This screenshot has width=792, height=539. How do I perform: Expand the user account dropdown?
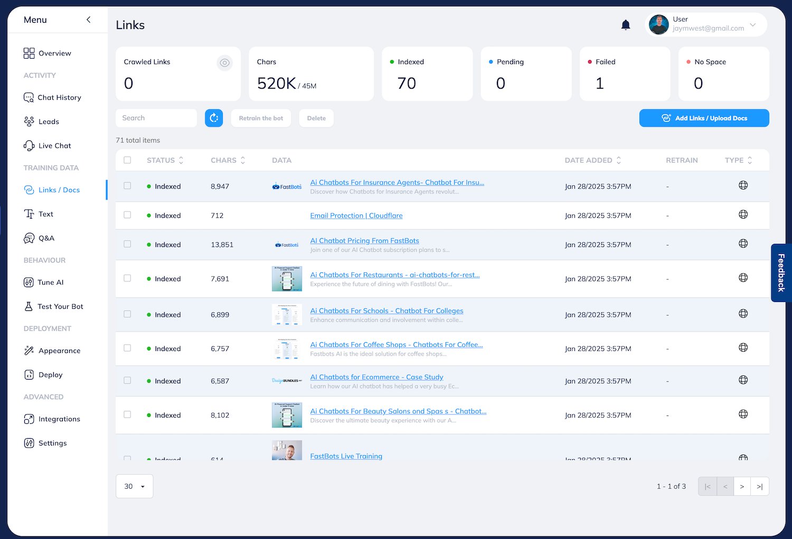[753, 25]
